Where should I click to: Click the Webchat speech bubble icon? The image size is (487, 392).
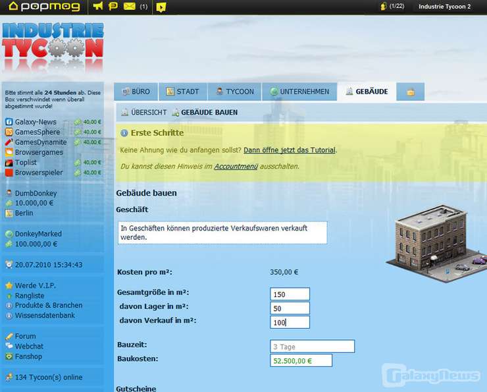[9, 346]
